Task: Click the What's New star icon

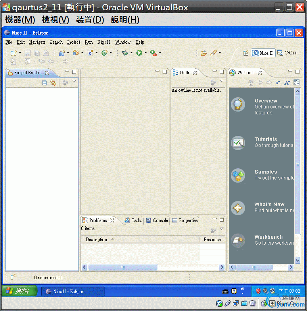Action: click(x=238, y=208)
